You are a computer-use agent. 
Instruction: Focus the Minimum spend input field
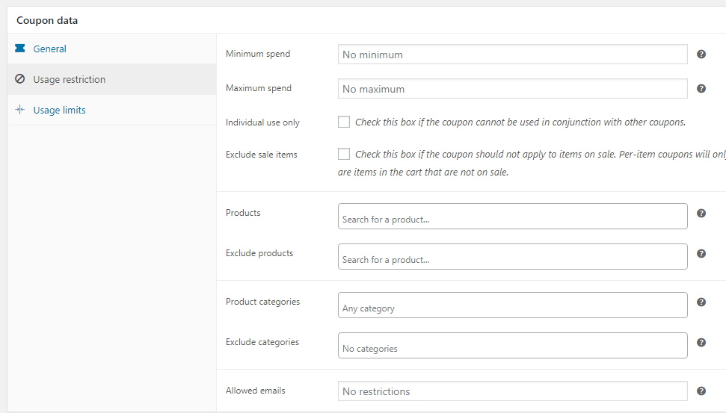(x=513, y=54)
